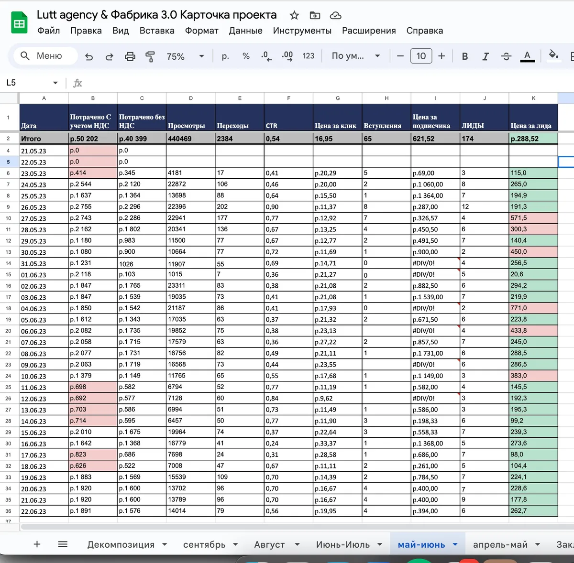Increase decimal places button
The width and height of the screenshot is (574, 563).
[x=287, y=56]
